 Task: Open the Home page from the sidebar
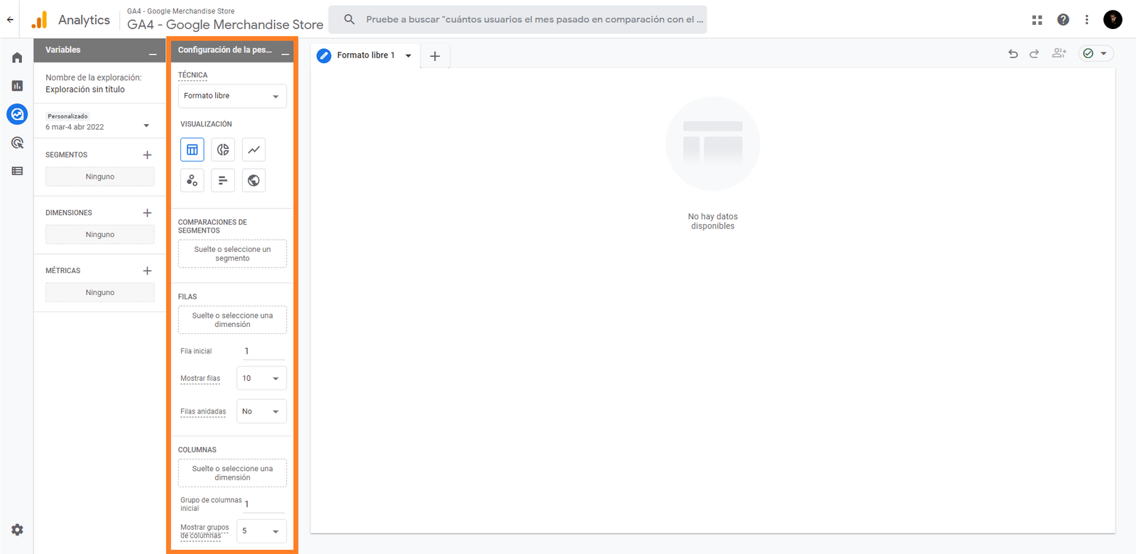17,57
